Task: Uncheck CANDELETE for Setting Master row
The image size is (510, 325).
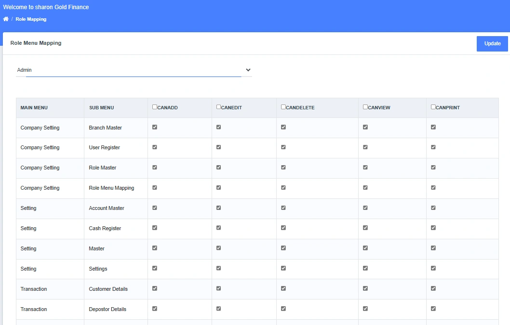Action: coord(283,248)
